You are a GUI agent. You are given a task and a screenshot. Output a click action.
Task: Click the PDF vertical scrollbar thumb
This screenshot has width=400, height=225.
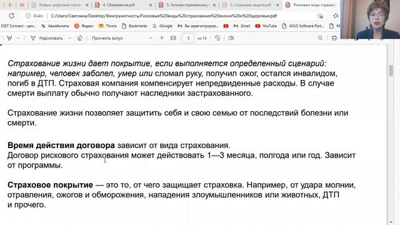click(x=391, y=71)
